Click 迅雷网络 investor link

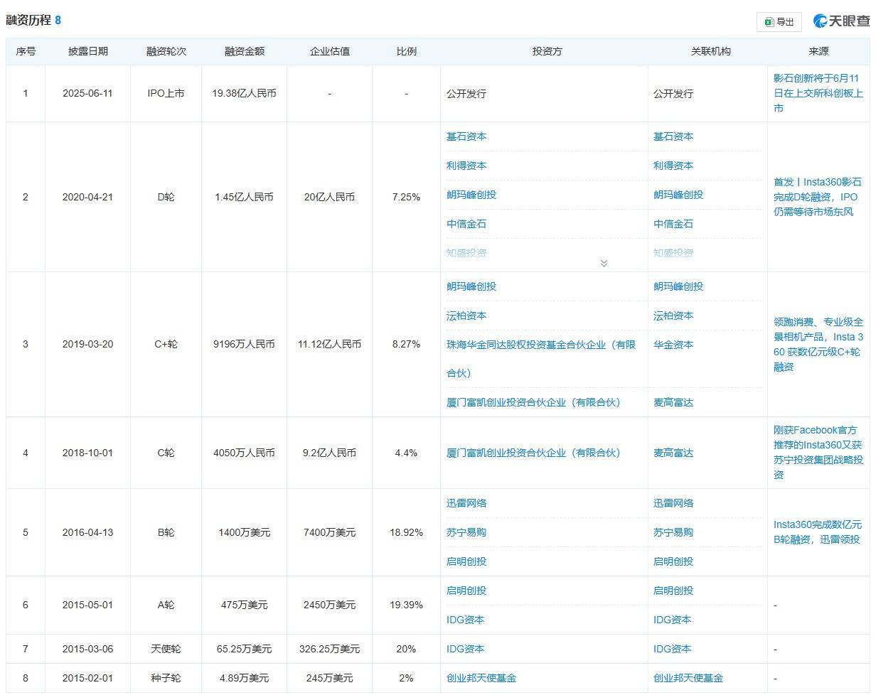[x=466, y=503]
